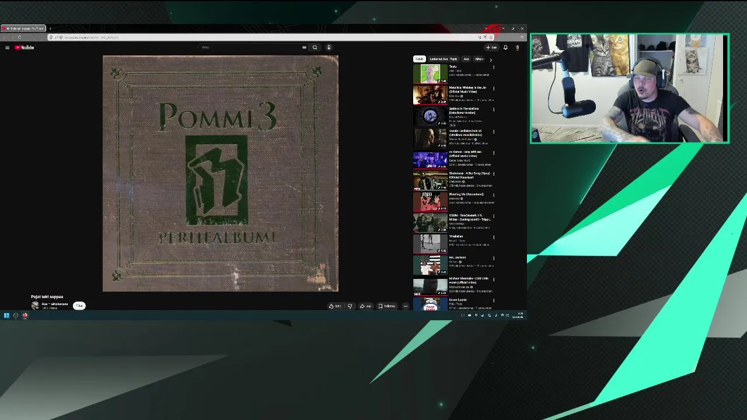Image resolution: width=747 pixels, height=420 pixels.
Task: Open the 'Viraliatian' video thumbnail
Action: (430, 243)
